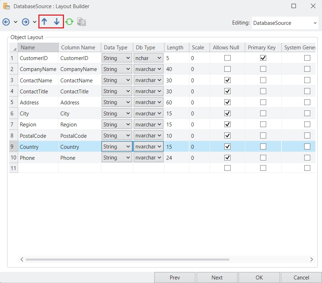
Task: Open Db Type dropdown for CustomerID row
Action: click(159, 58)
